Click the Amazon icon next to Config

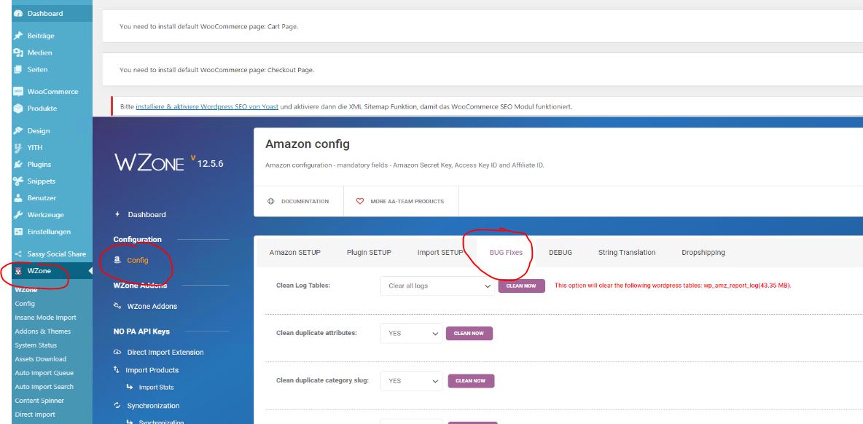coord(117,260)
